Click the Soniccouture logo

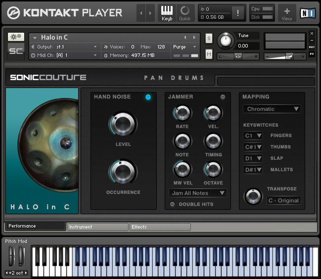click(x=48, y=77)
